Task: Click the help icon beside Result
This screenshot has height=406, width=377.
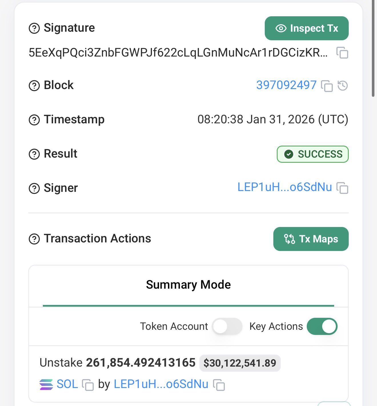Action: click(x=34, y=154)
